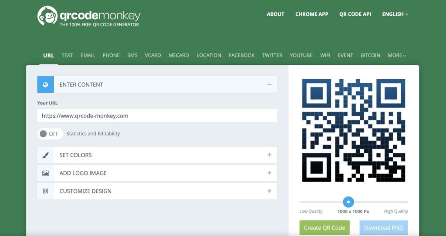Image resolution: width=446 pixels, height=236 pixels.
Task: Select the URL tab
Action: click(49, 55)
